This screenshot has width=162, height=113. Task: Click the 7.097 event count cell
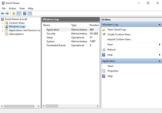tap(93, 41)
